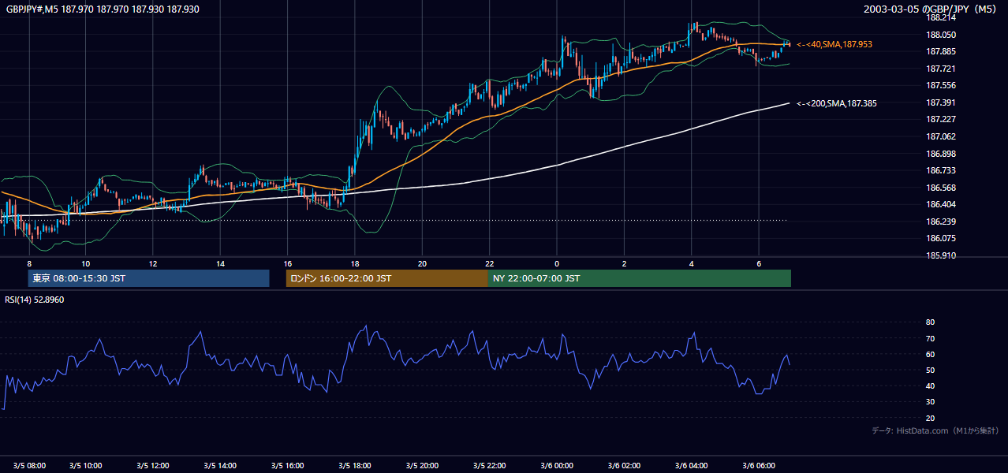Screen dimensions: 1008x473
Task: Click hour 2 on the price chart time axis
Action: [x=624, y=264]
